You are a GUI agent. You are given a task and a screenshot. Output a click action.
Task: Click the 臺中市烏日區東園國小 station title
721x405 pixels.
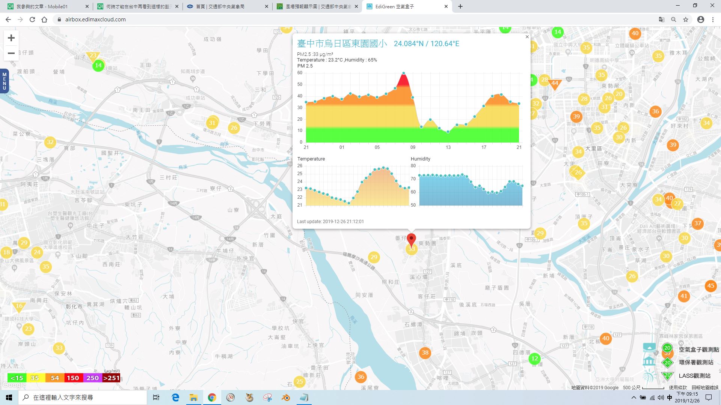pyautogui.click(x=342, y=43)
